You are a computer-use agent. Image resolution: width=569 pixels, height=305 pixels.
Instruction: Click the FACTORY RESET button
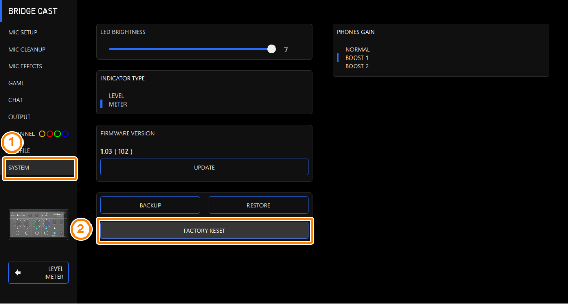click(204, 231)
